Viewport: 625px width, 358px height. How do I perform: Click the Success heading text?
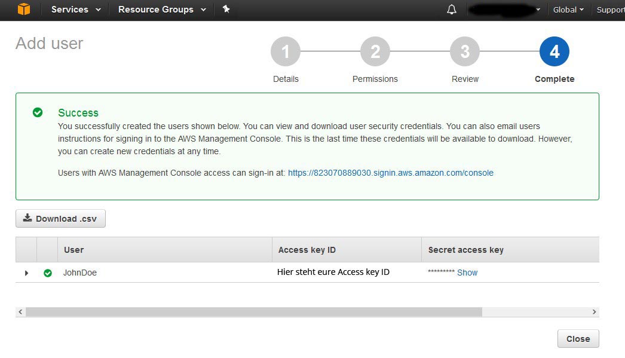click(x=78, y=113)
